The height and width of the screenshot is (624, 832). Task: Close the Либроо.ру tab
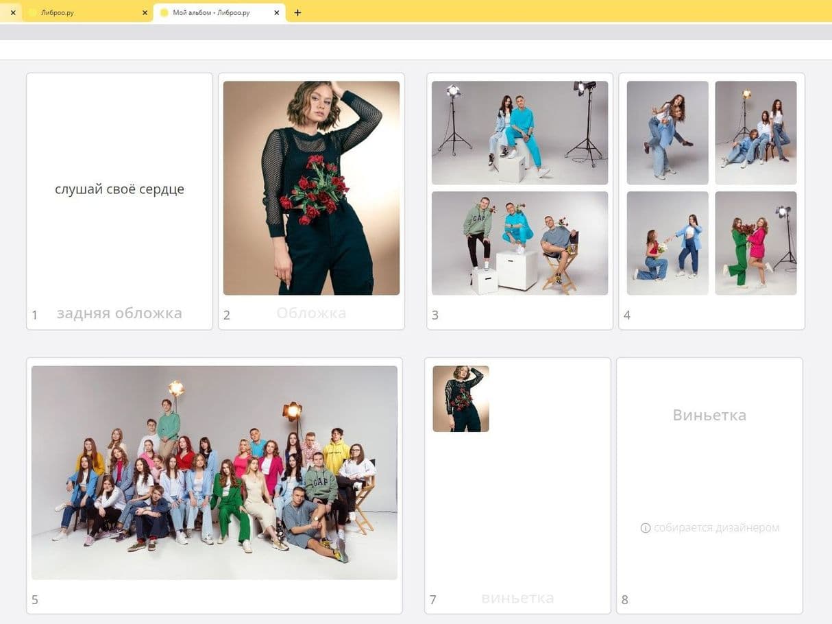(144, 13)
